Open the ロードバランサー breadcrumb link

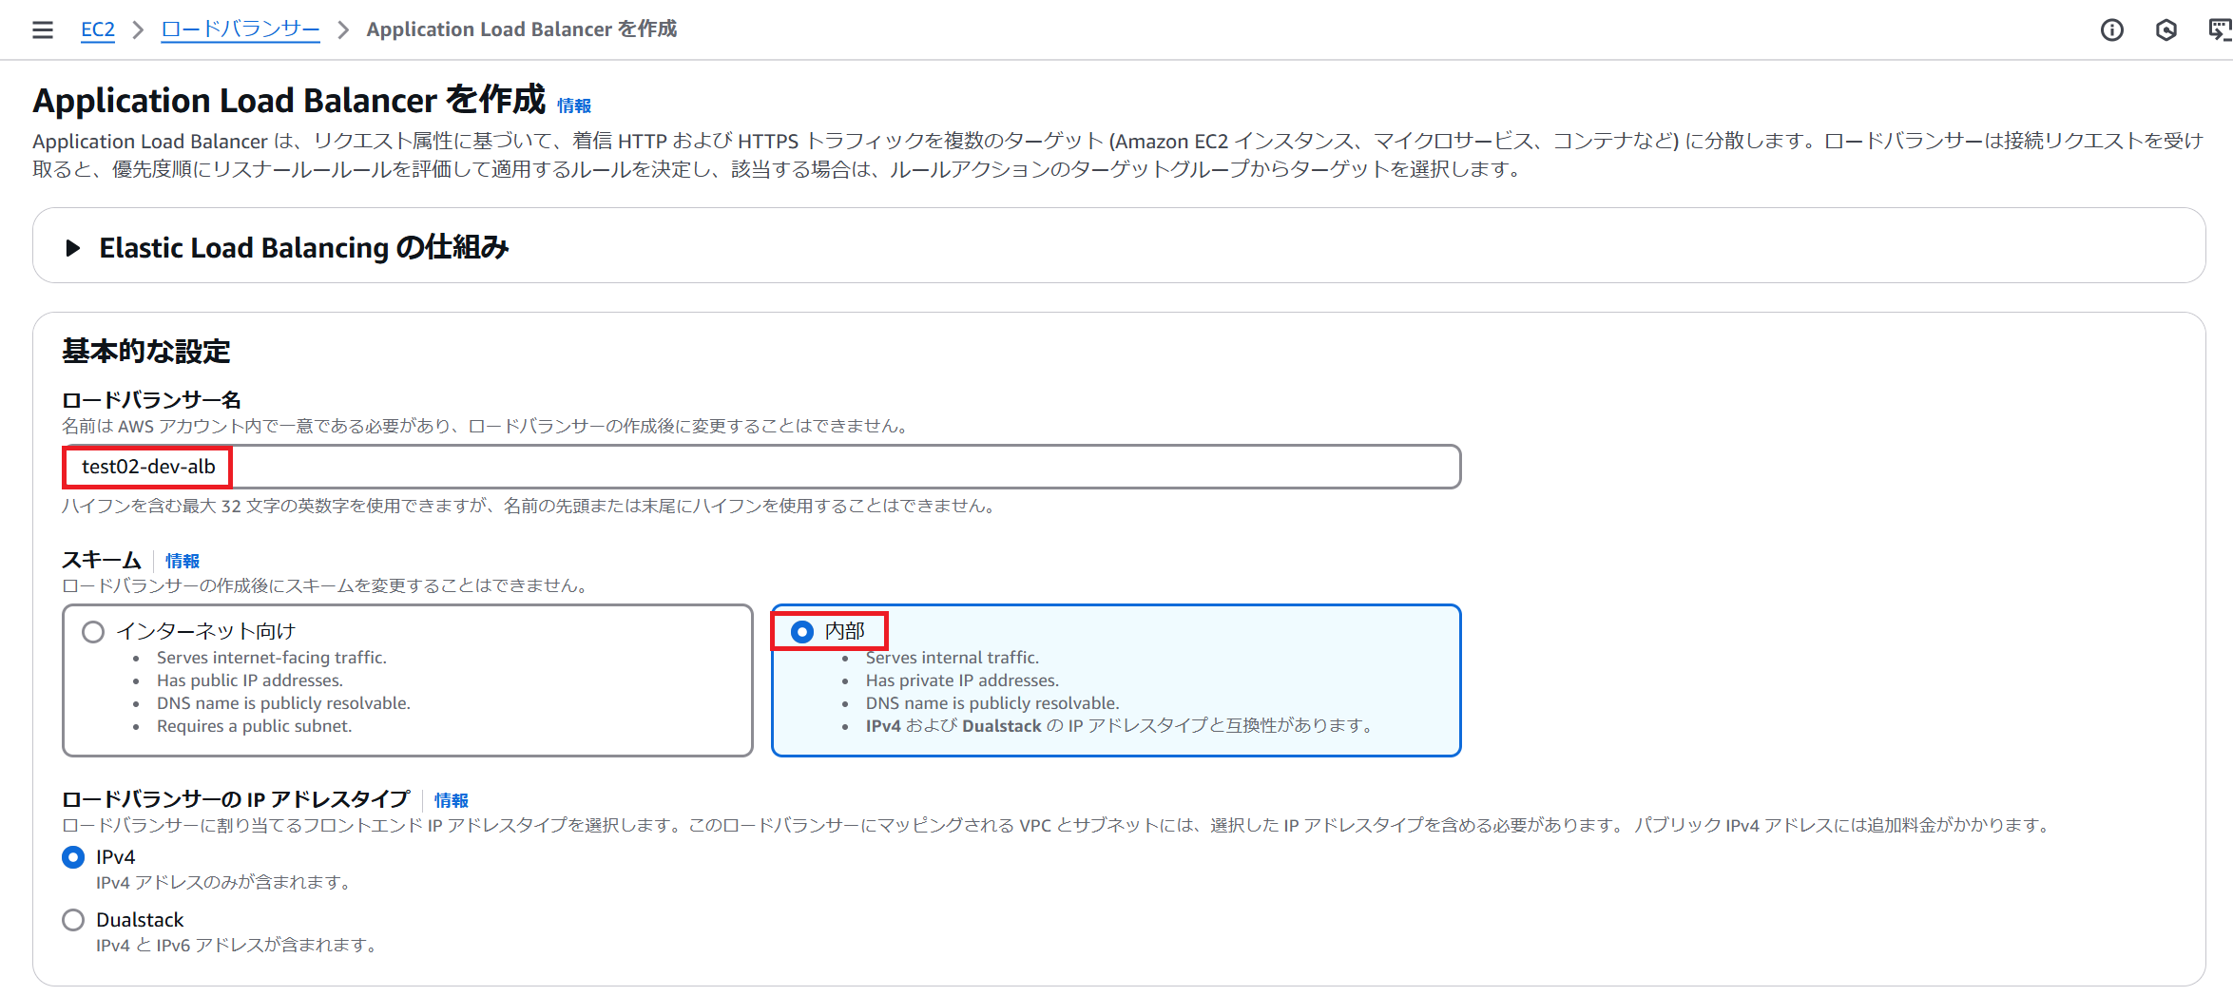(x=240, y=29)
